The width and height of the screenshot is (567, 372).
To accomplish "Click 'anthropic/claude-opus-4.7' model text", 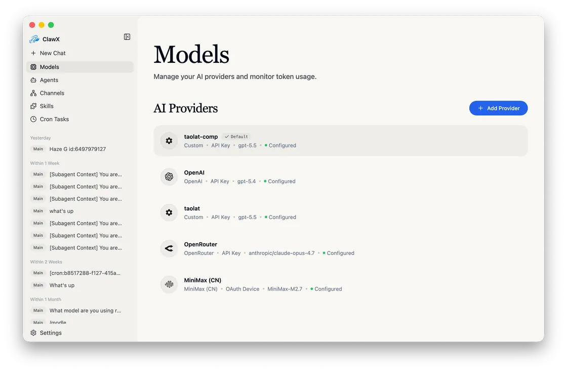I will pyautogui.click(x=281, y=253).
